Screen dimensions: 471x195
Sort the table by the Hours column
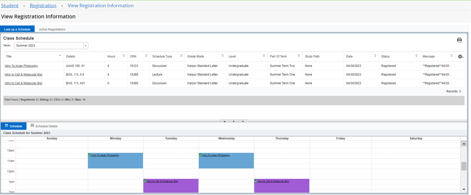[x=124, y=56]
